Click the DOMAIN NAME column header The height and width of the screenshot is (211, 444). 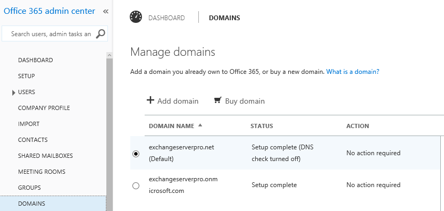click(x=172, y=126)
